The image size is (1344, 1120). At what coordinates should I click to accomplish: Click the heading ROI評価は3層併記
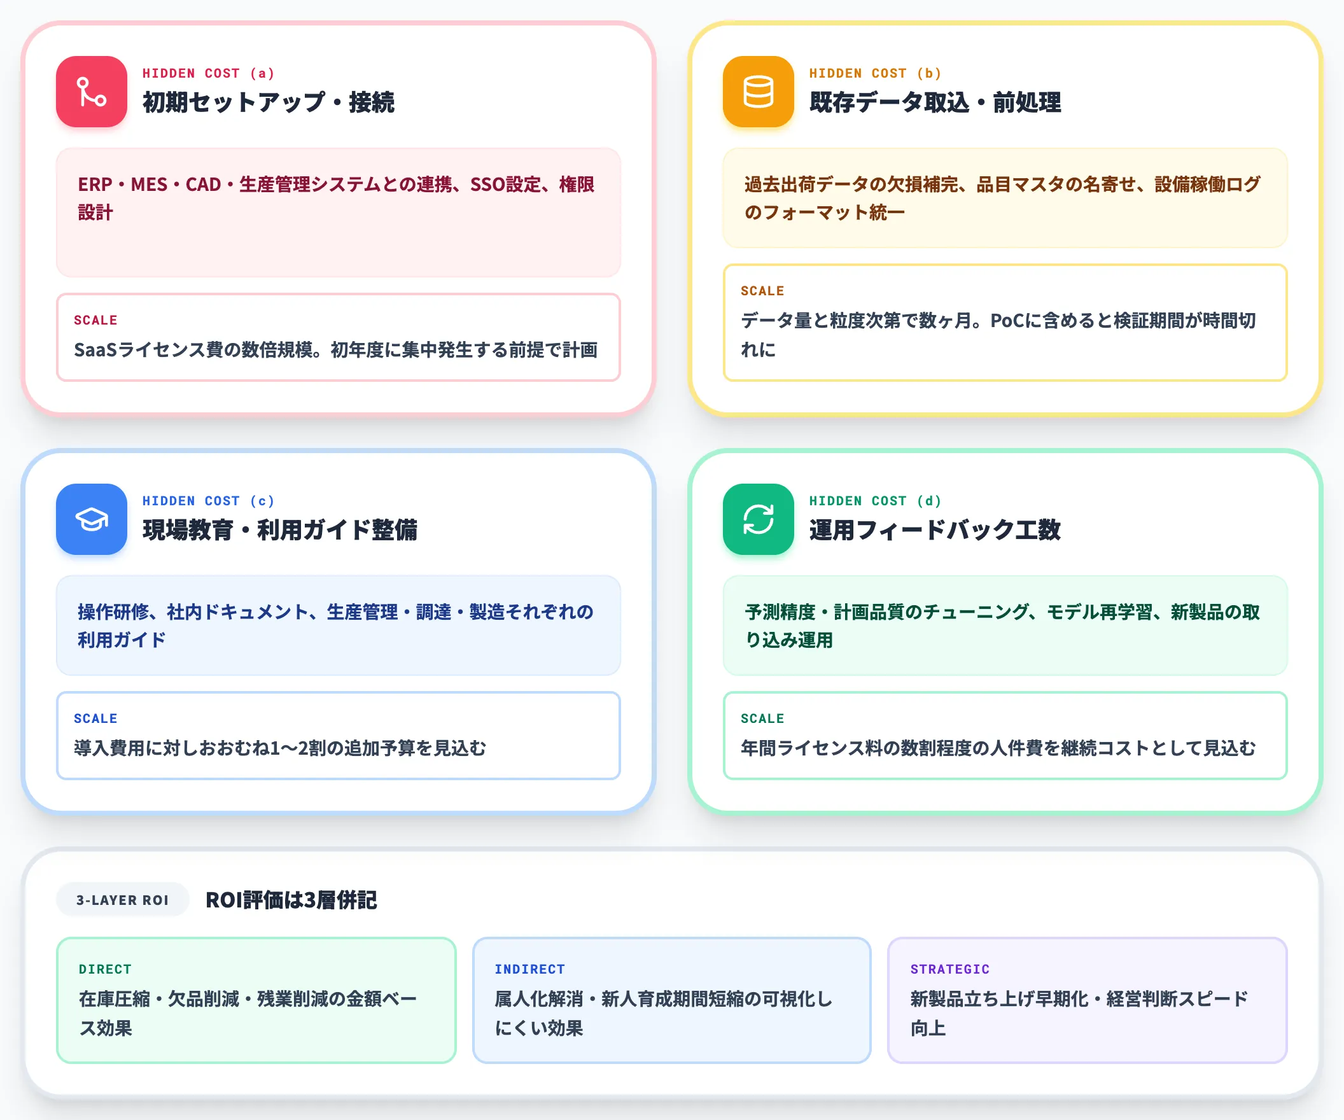291,900
